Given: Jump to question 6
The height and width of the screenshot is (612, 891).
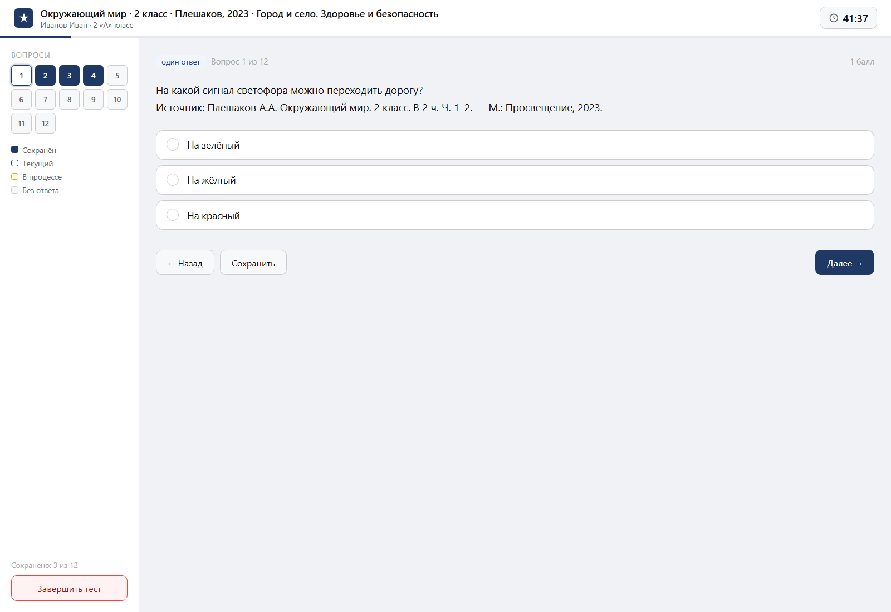Looking at the screenshot, I should (21, 100).
